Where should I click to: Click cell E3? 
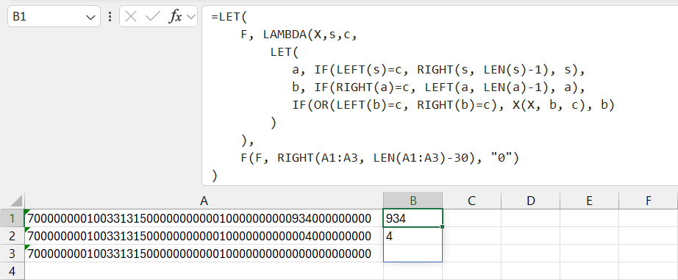point(589,254)
